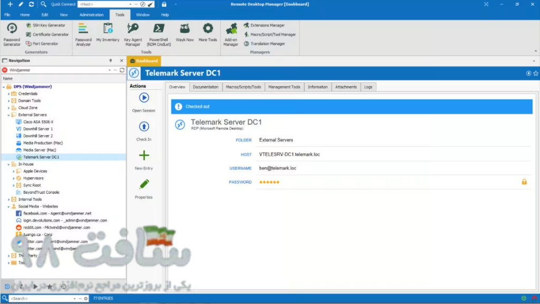Screen dimensions: 540x304
Task: Click the padlock icon in title bar
Action: click(164, 4)
